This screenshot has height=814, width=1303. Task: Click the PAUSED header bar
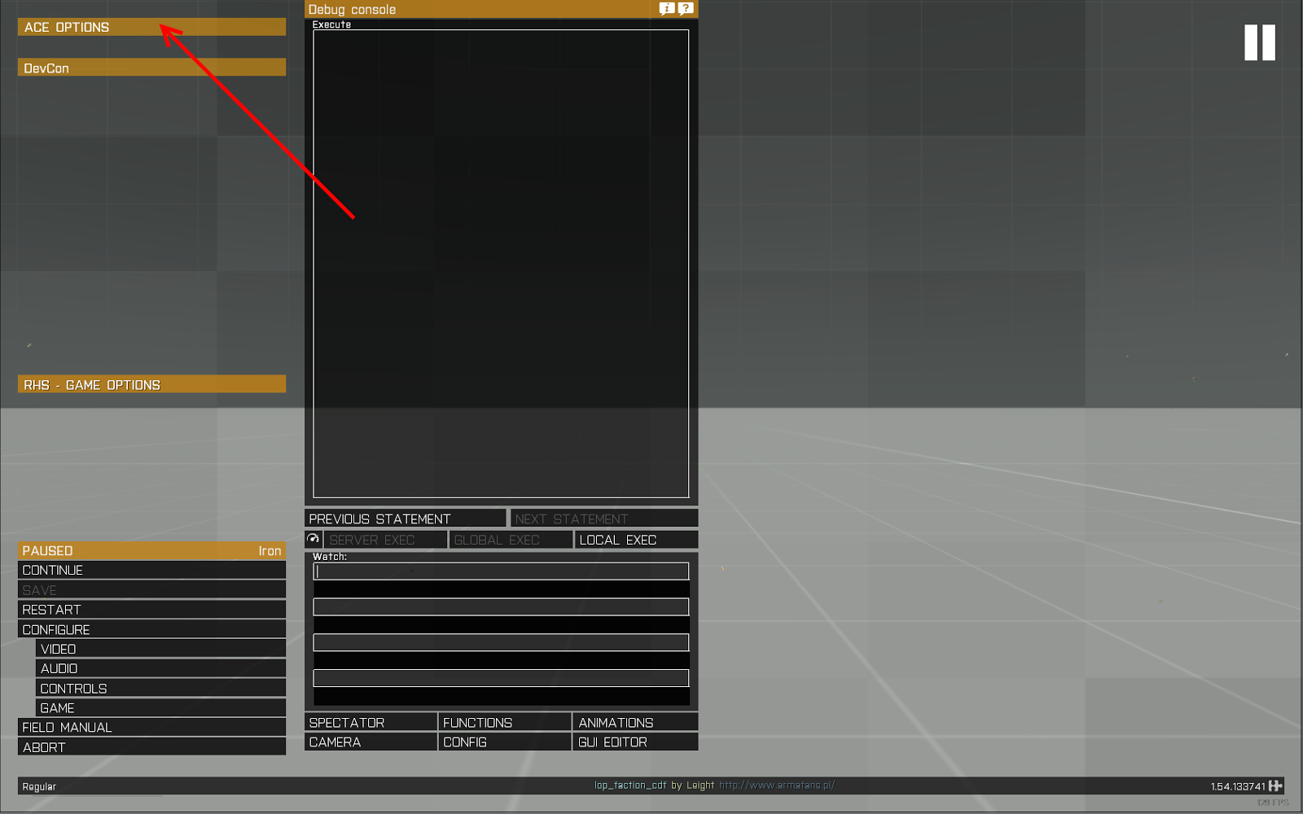click(151, 550)
